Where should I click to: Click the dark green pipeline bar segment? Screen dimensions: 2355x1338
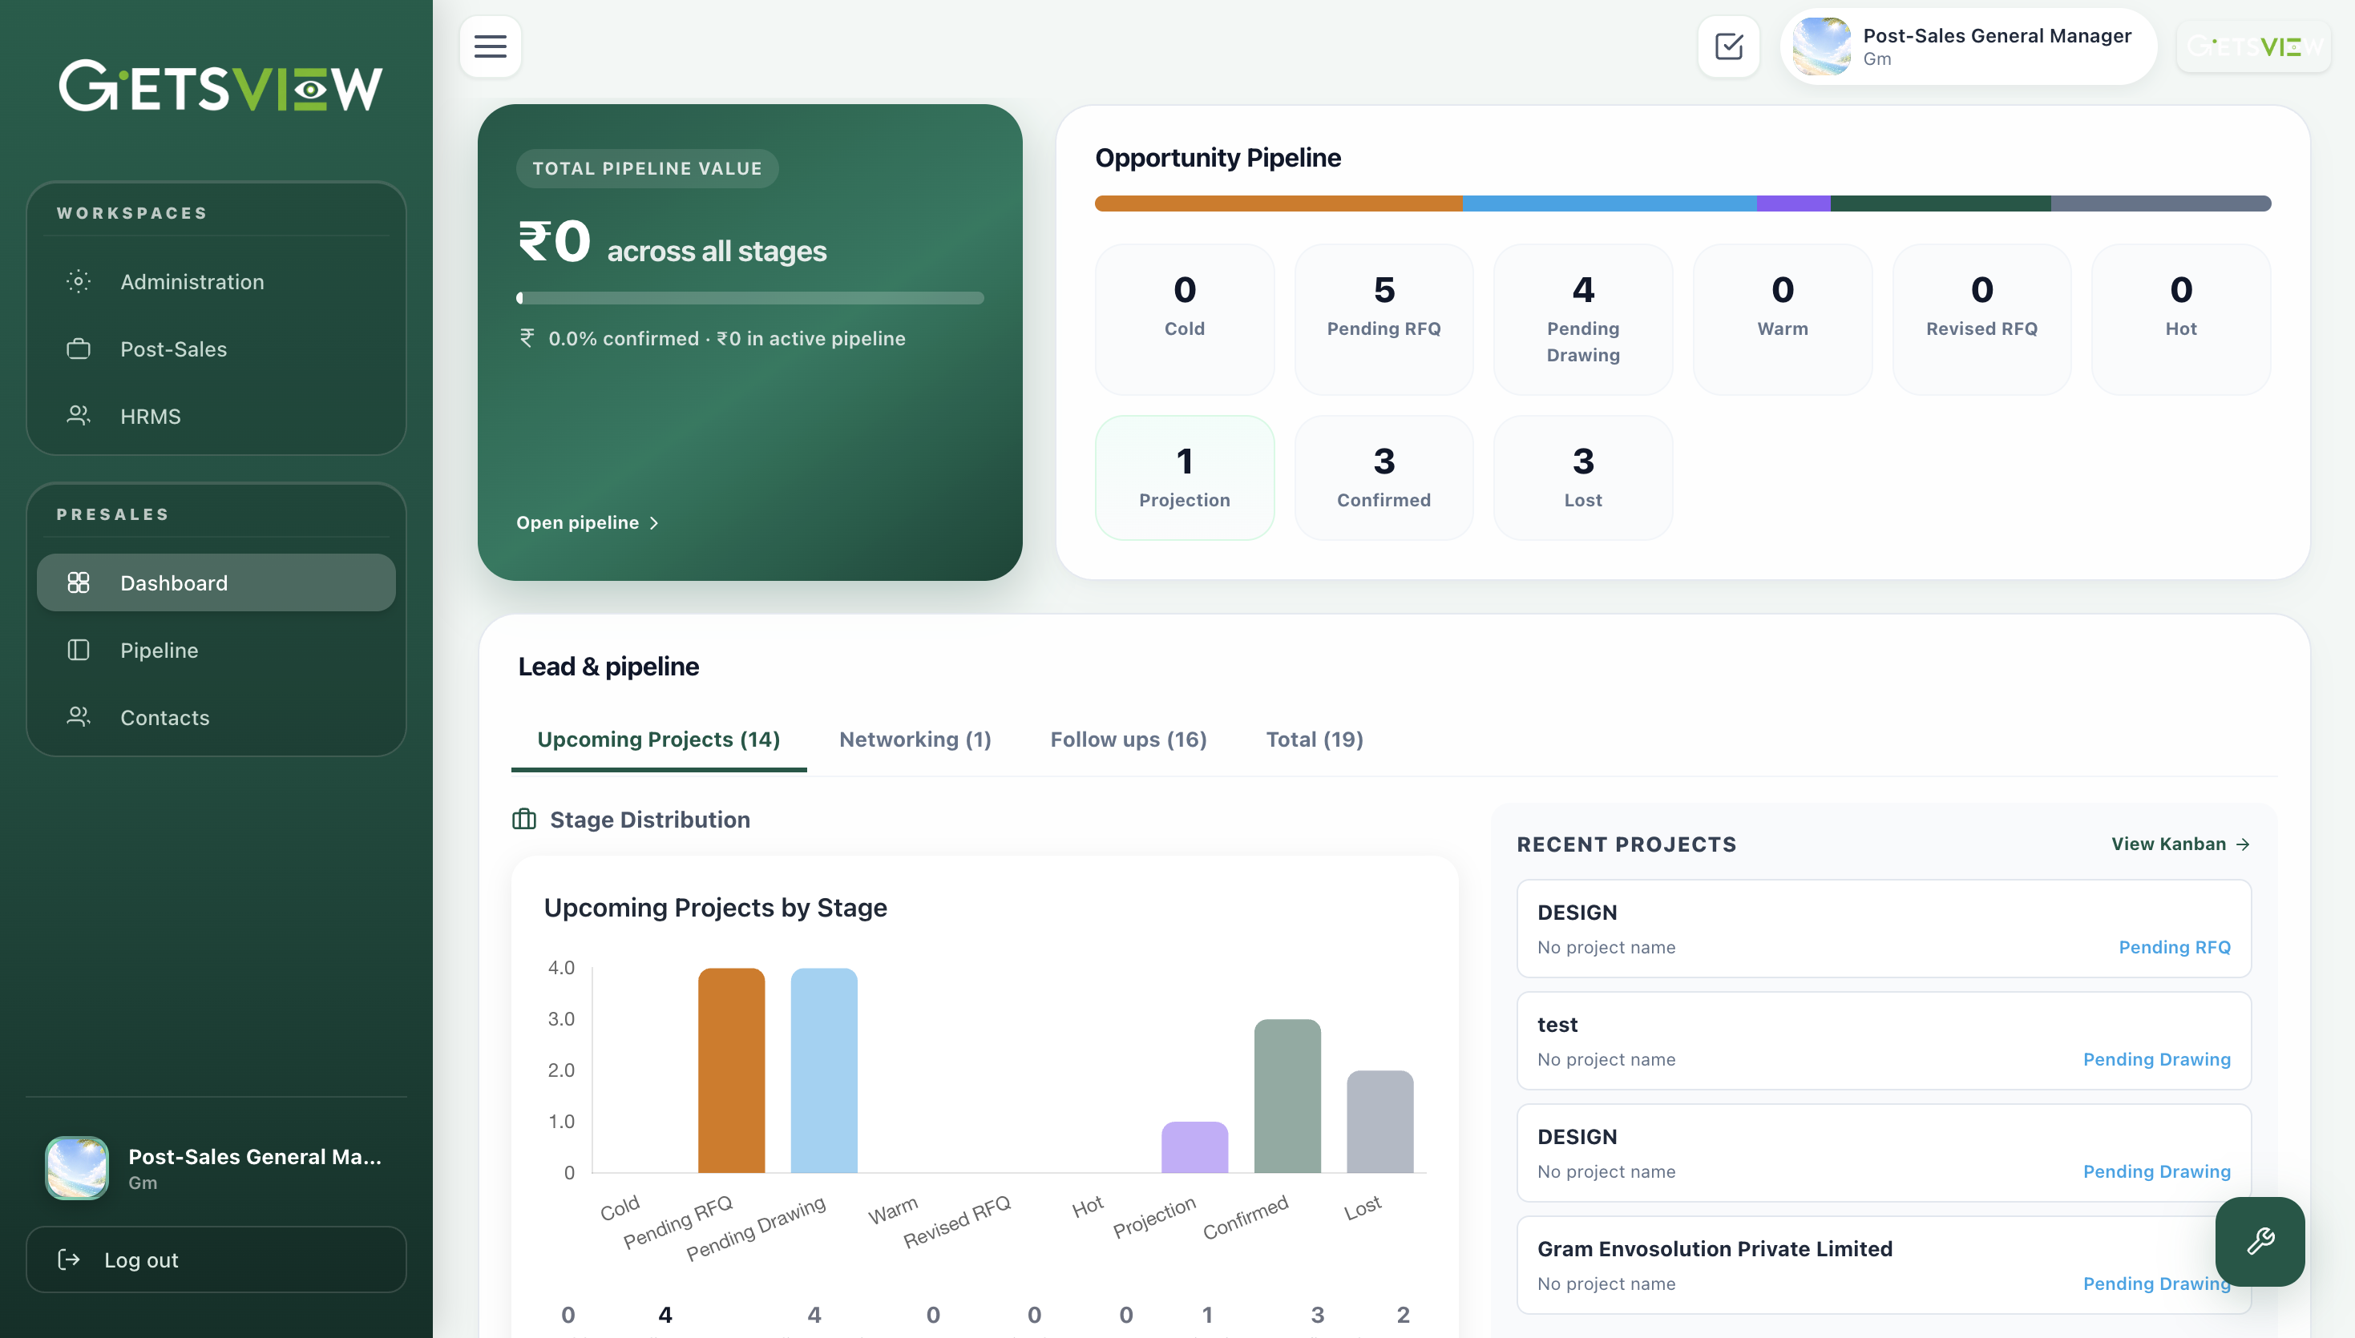pos(1940,203)
